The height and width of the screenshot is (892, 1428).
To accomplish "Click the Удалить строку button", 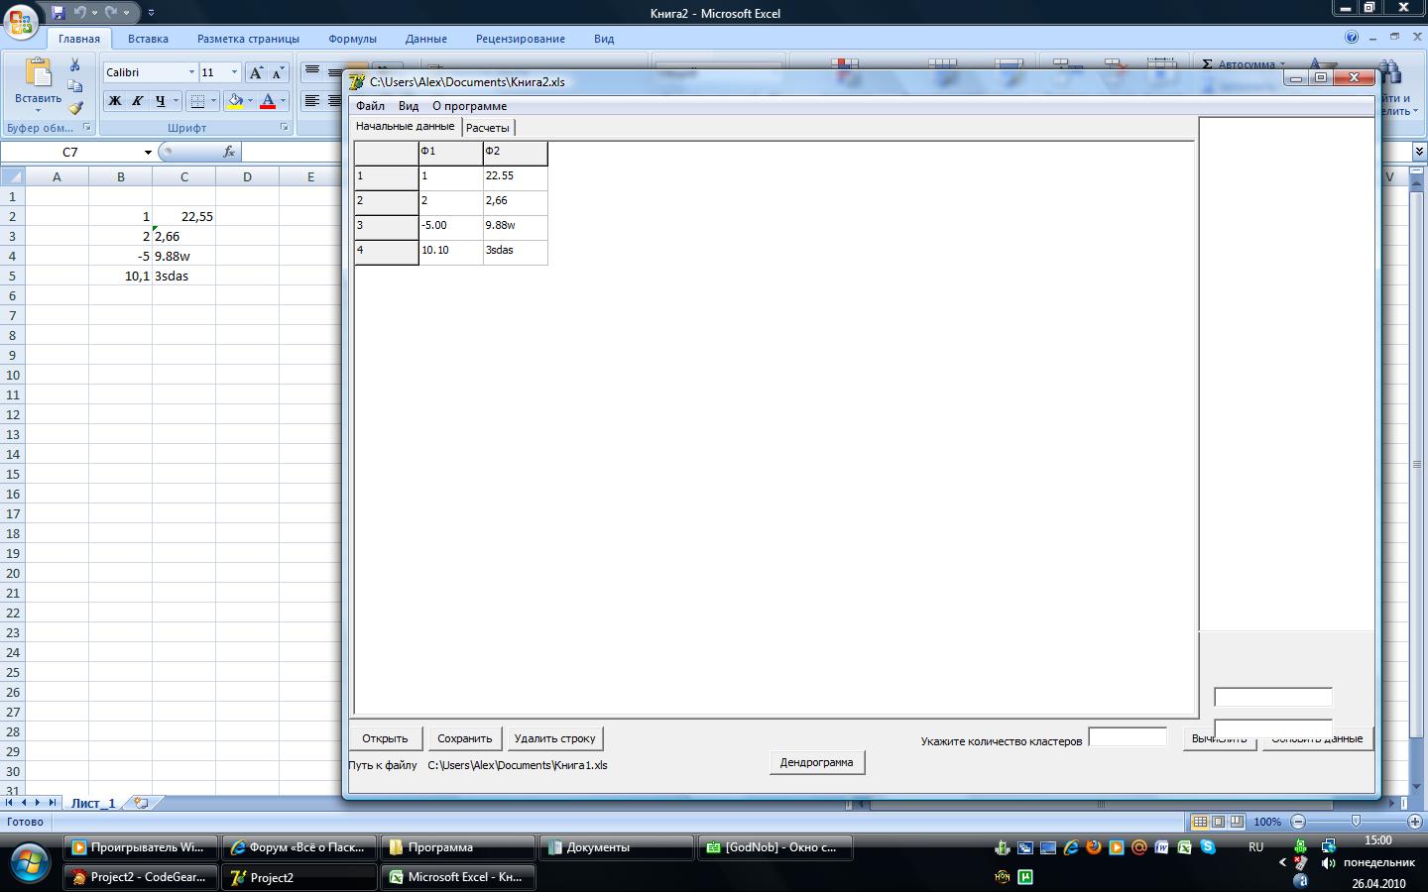I will [x=554, y=738].
